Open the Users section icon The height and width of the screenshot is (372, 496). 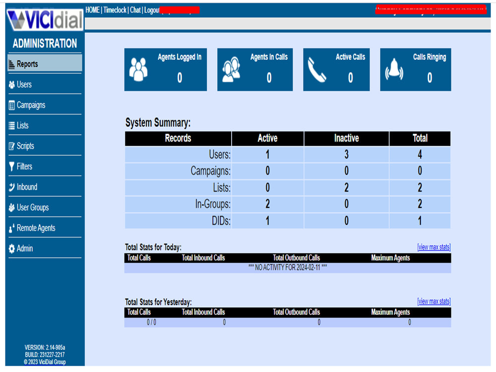click(x=11, y=84)
